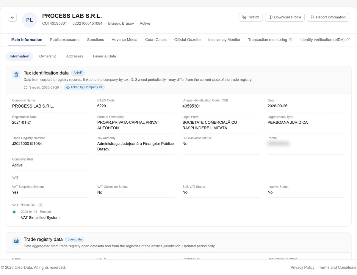Open Transaction monitoring external link

coord(270,40)
